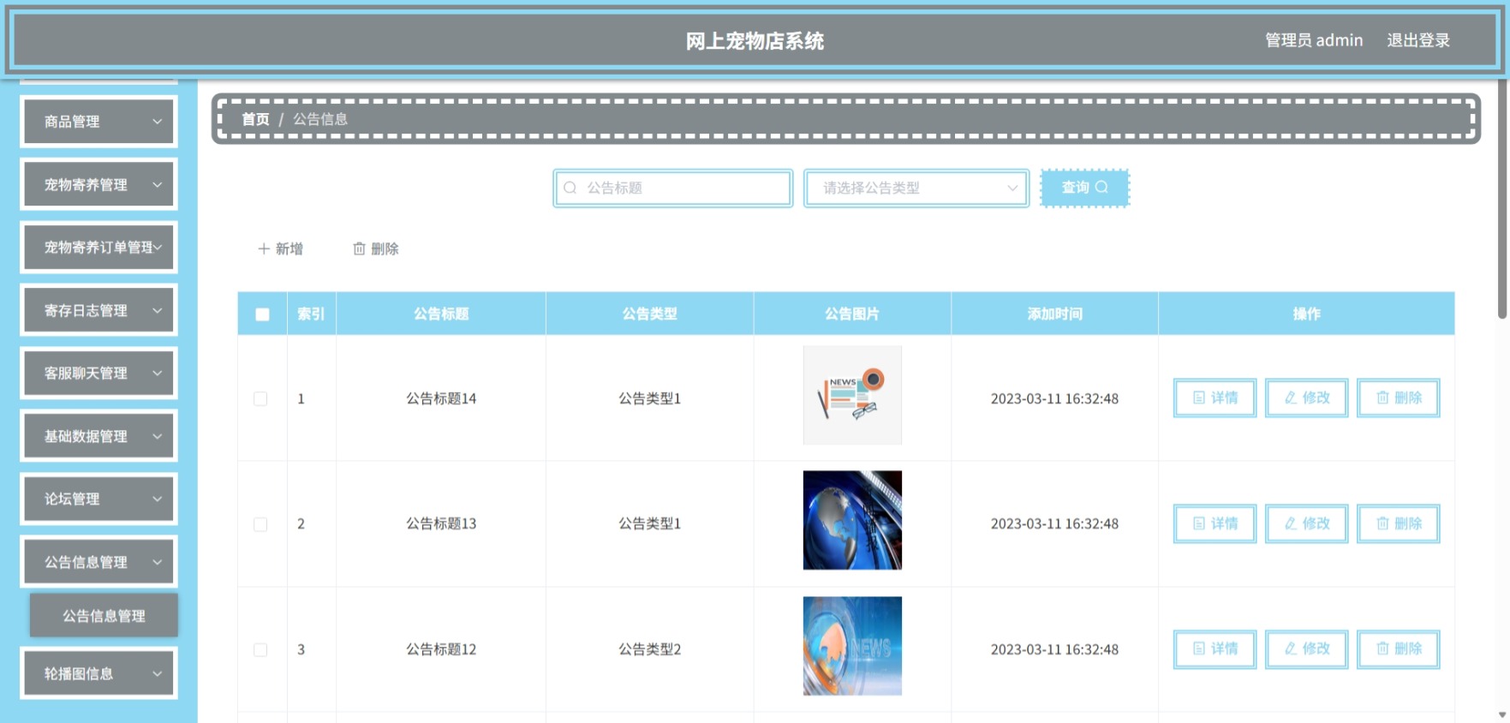Click the search icon on 查询 button
The height and width of the screenshot is (723, 1510).
pos(1101,187)
